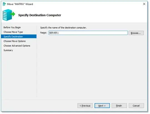
Task: Focus the destination computer Name field
Action: 88,33
